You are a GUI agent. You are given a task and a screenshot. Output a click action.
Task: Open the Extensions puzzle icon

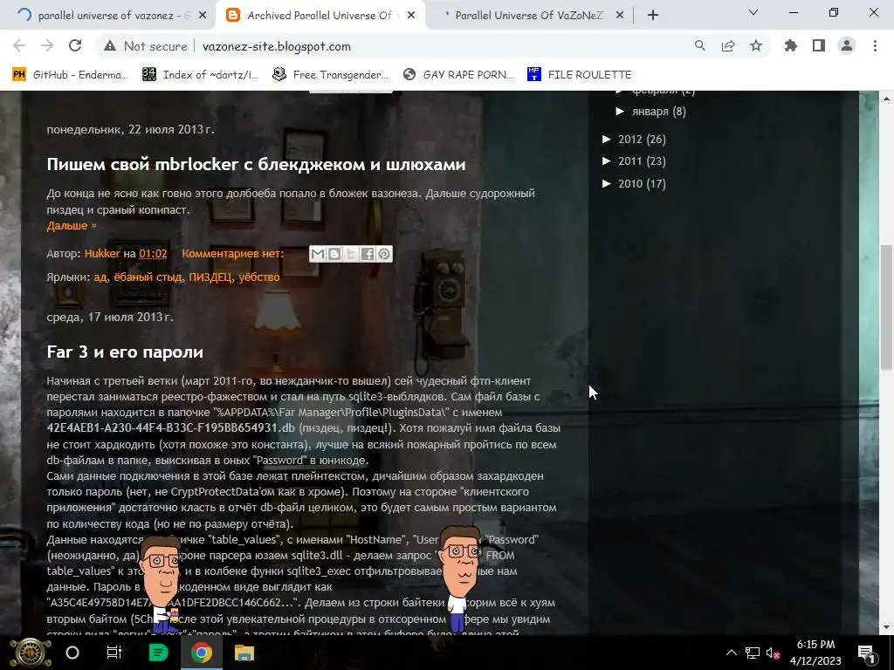point(790,46)
